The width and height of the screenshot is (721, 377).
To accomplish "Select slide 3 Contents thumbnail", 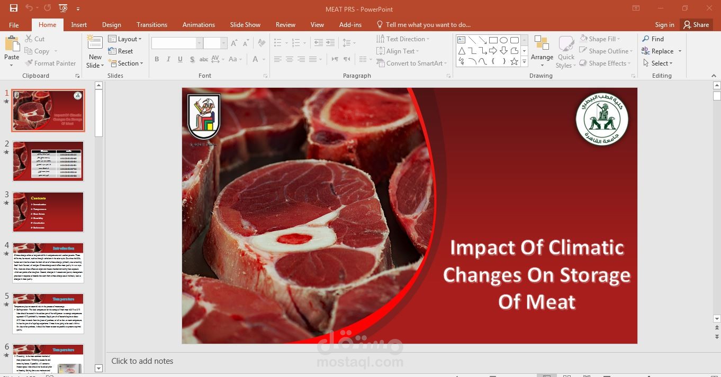I will coord(48,212).
